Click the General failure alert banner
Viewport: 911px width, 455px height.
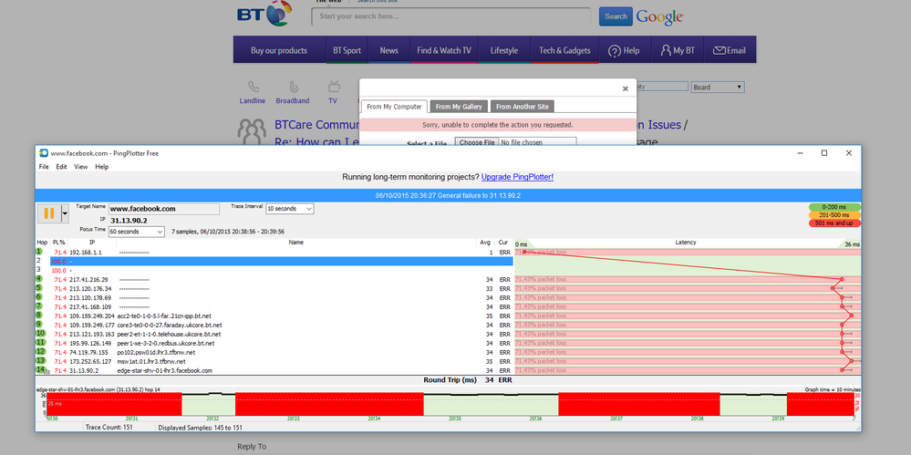click(x=448, y=195)
